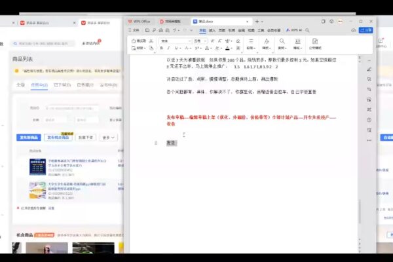Decrease font size with the smaller A icon
The width and height of the screenshot is (393, 262).
tap(220, 41)
